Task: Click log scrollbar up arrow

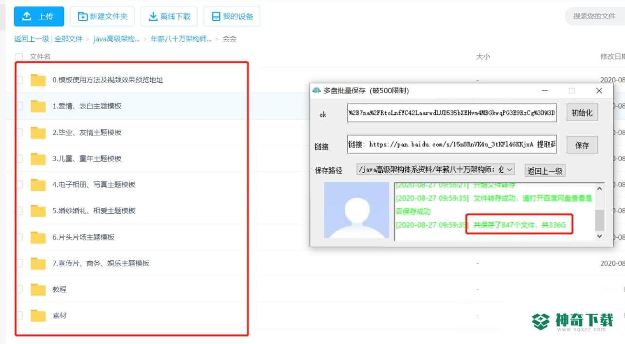Action: pos(600,188)
